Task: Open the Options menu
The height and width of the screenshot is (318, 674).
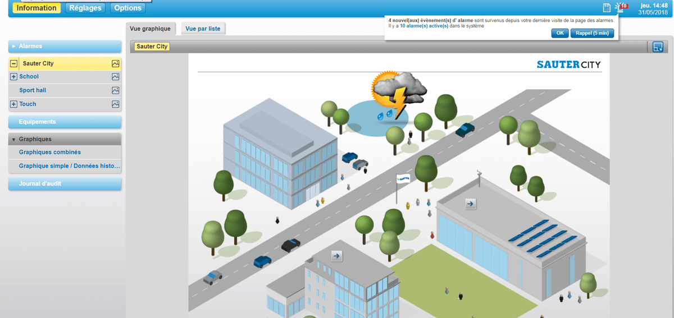Action: click(x=127, y=8)
